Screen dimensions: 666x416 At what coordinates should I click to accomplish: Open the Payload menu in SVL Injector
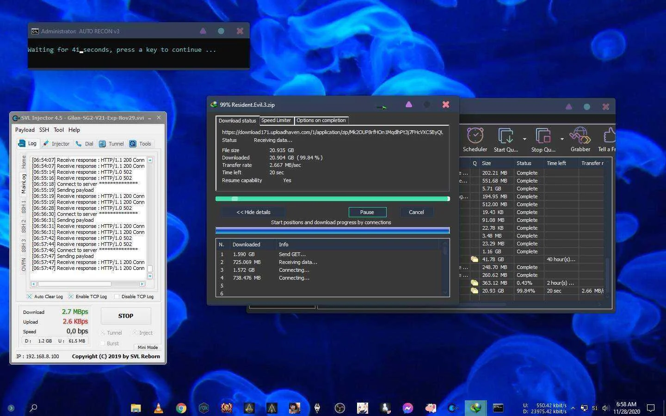tap(25, 130)
